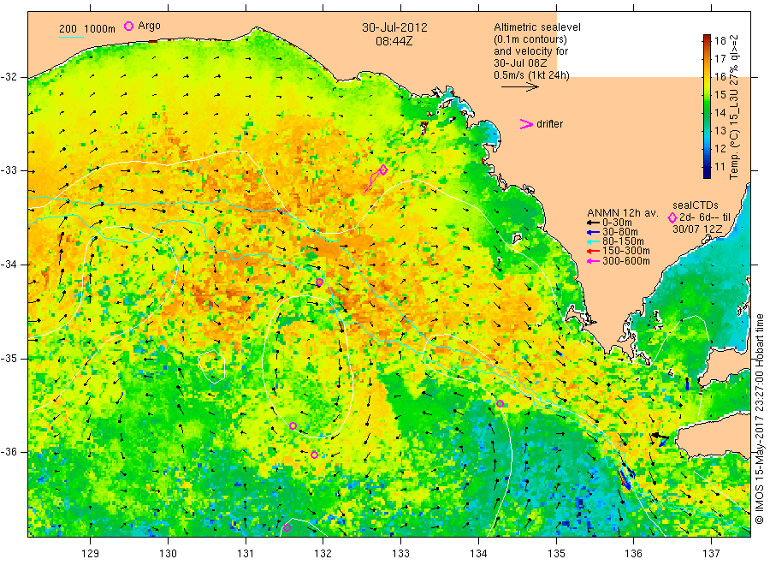
Task: Click the 'drifter' legend label
Action: (549, 124)
